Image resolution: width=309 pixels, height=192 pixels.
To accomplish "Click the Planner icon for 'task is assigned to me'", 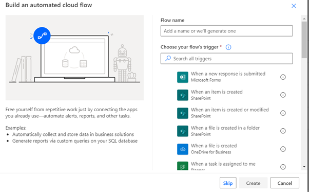I will click(183, 166).
